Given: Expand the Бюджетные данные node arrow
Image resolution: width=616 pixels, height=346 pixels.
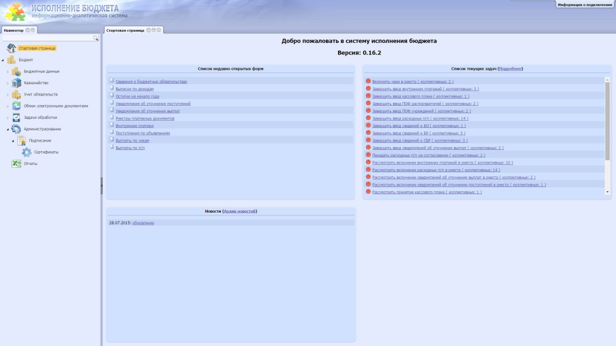Looking at the screenshot, I should coord(7,72).
